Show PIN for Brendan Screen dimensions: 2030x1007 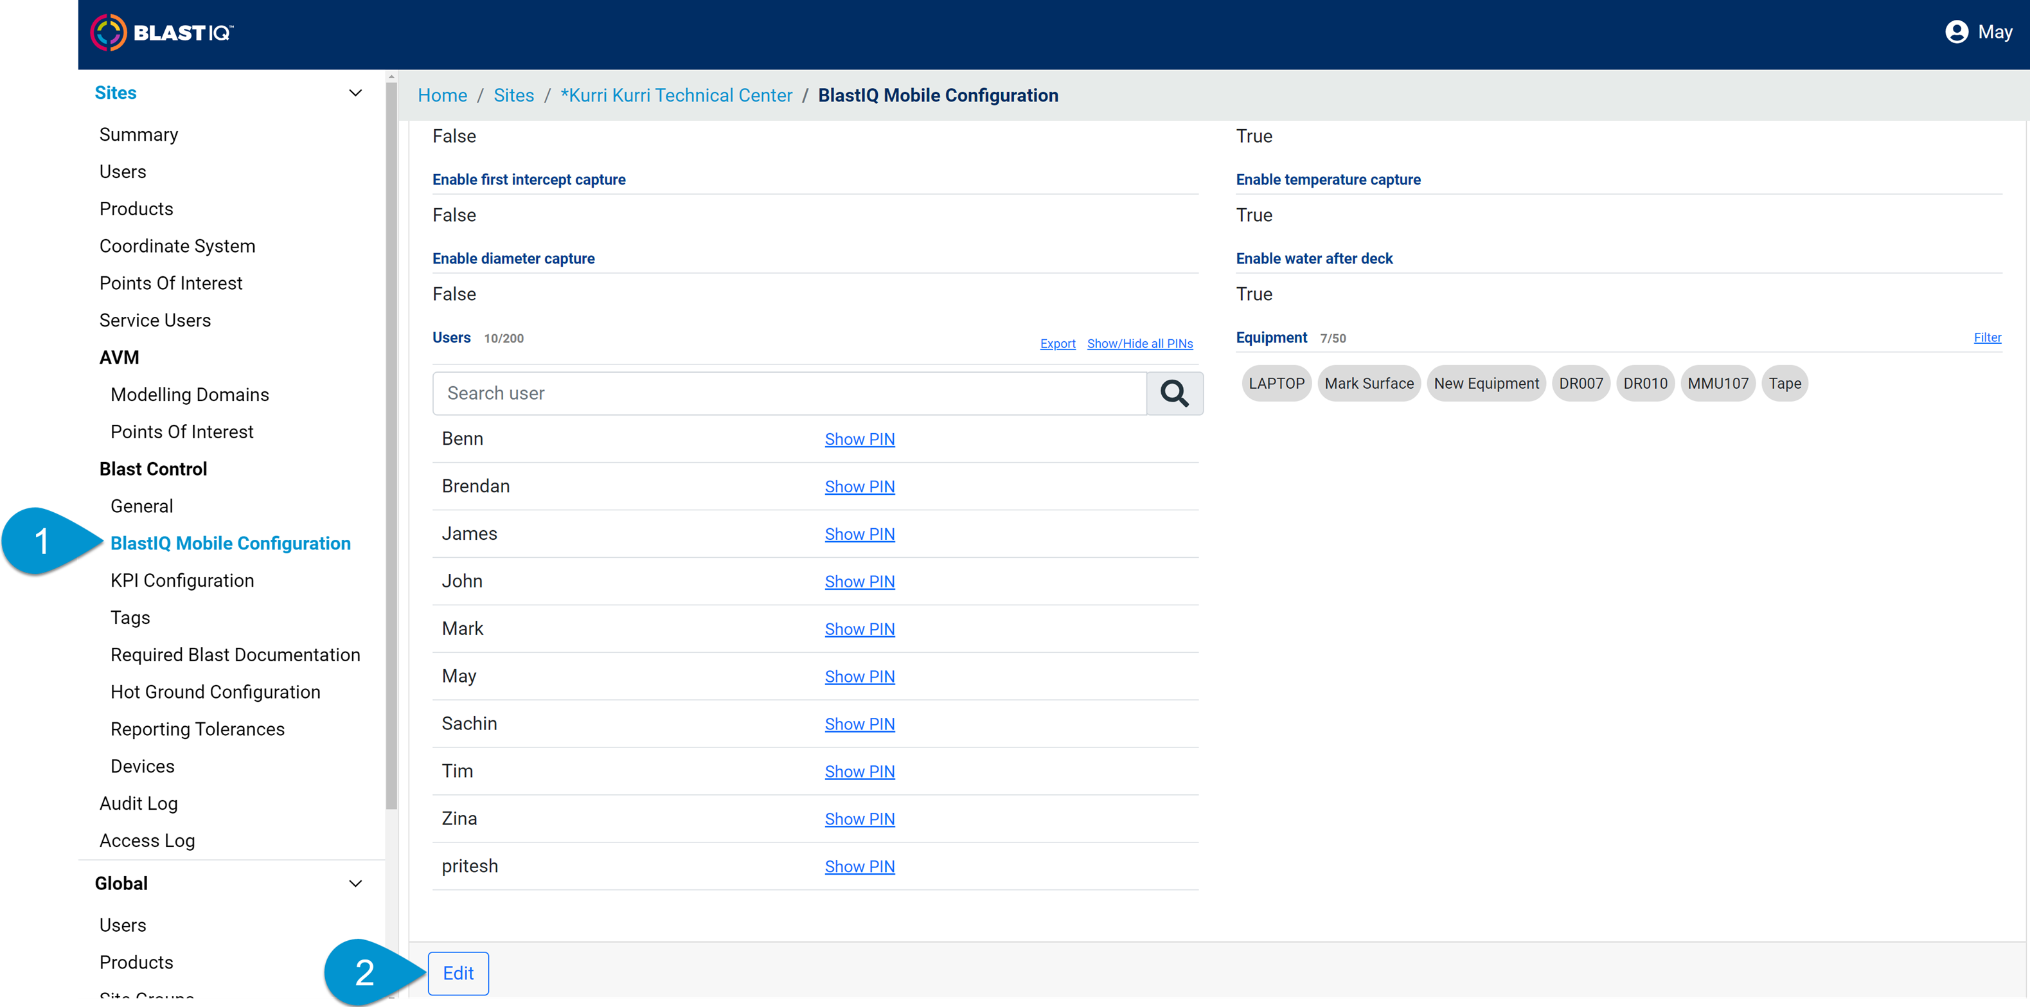click(860, 487)
